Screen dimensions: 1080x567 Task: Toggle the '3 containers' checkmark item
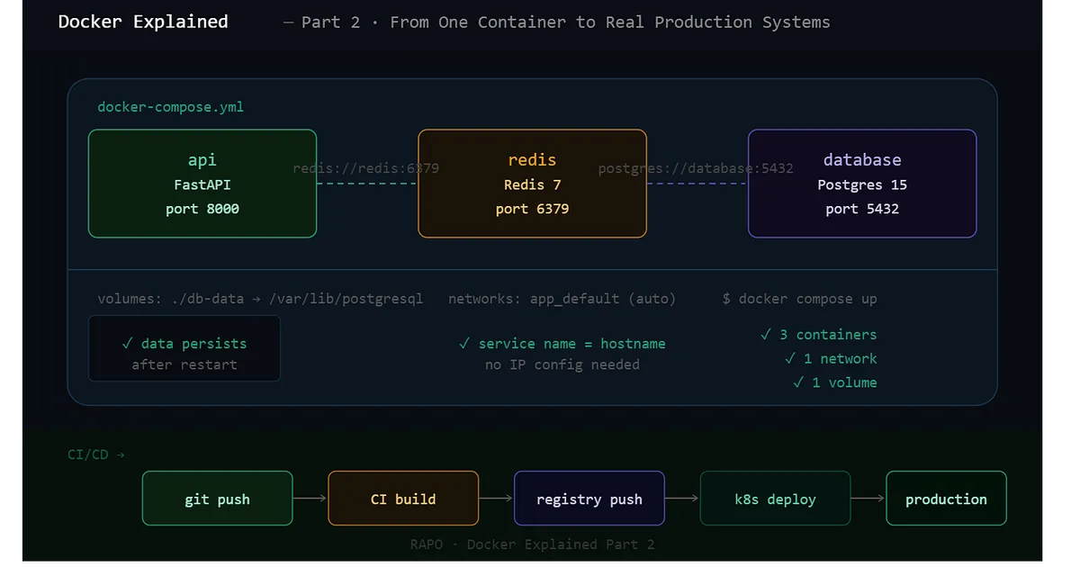coord(820,334)
